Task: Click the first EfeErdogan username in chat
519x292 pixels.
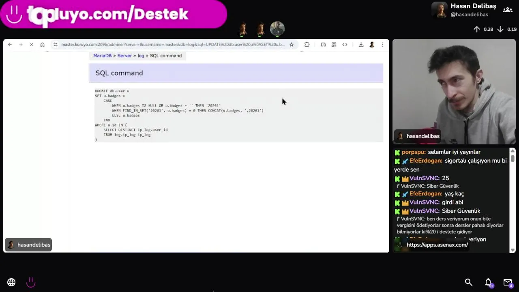Action: (426, 161)
